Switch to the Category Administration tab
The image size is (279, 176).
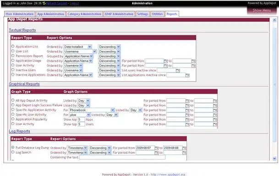pyautogui.click(x=84, y=14)
